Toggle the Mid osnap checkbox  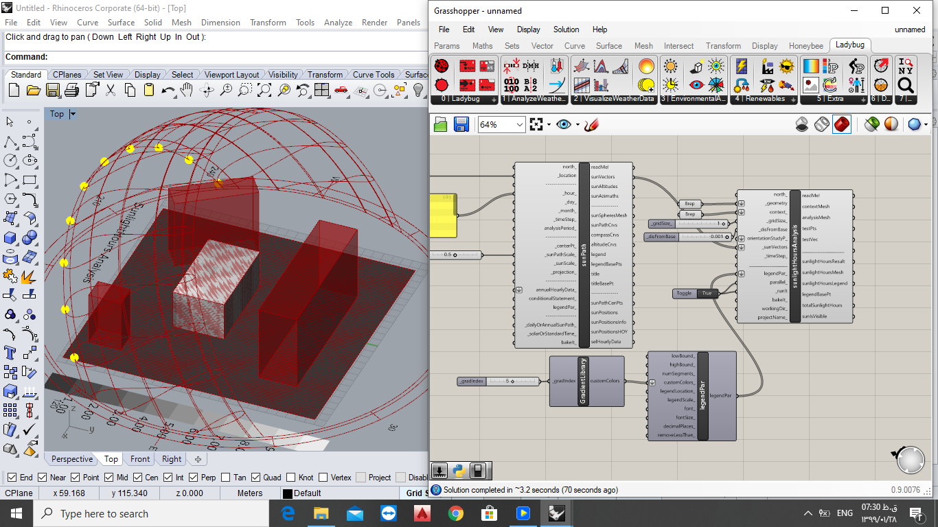(x=108, y=478)
